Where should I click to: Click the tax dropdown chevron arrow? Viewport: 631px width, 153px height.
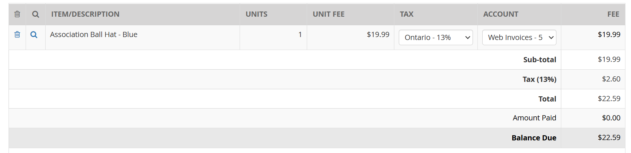467,37
